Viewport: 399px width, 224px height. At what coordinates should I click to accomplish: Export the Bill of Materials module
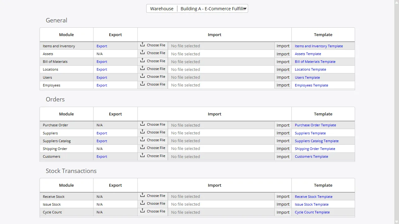102,62
